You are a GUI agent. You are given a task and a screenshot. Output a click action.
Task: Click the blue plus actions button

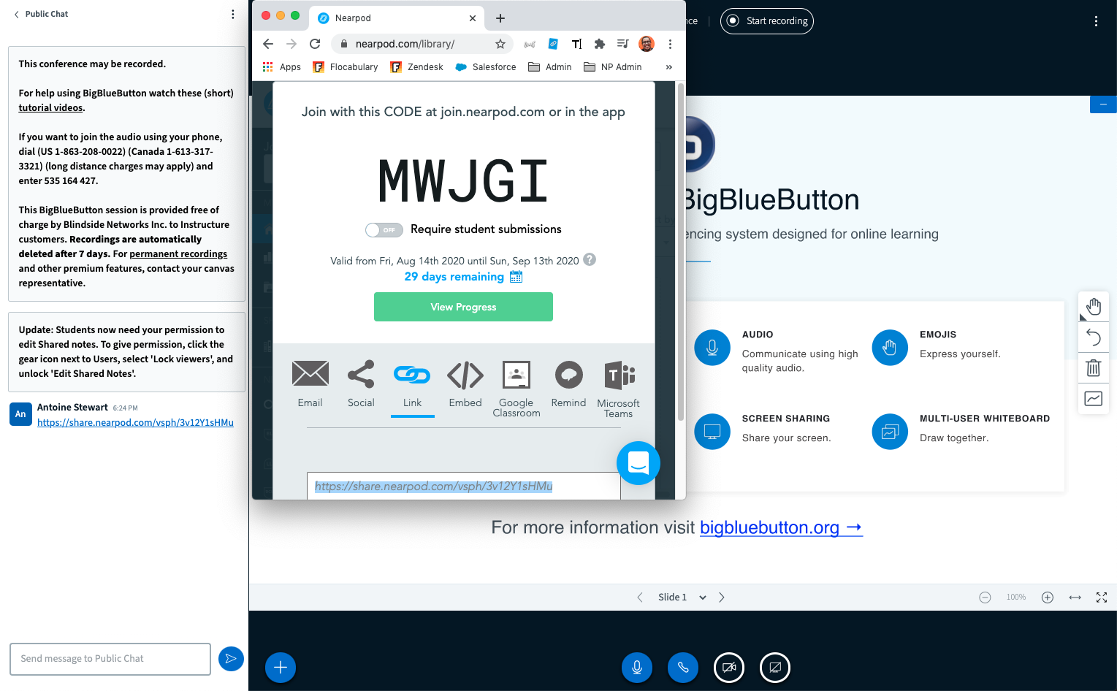click(281, 667)
